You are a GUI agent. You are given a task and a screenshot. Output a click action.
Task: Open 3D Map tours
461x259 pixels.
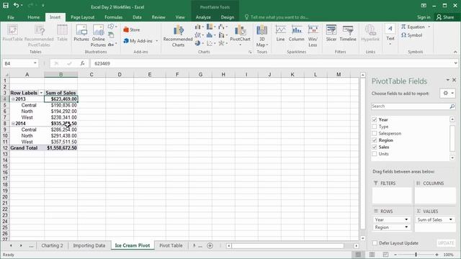(261, 36)
